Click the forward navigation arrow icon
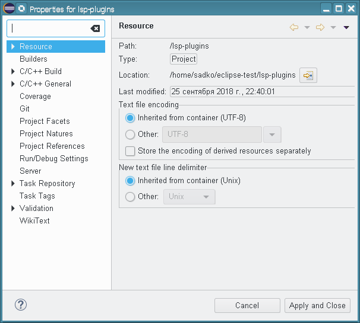The height and width of the screenshot is (323, 360). [320, 27]
